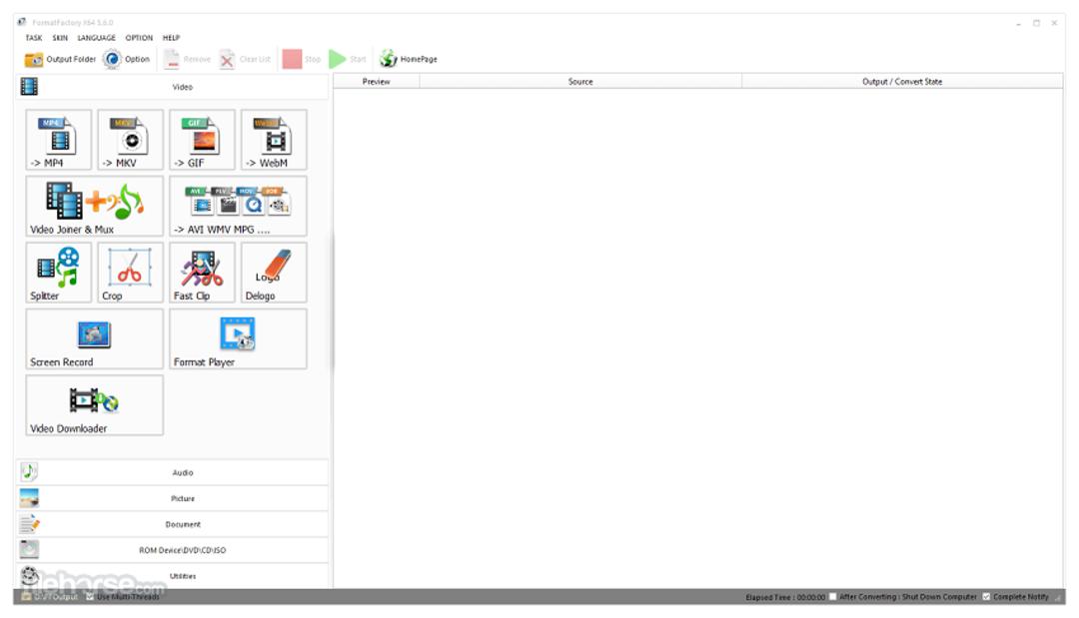Toggle the Complete Notify checkbox
This screenshot has width=1079, height=618.
986,597
